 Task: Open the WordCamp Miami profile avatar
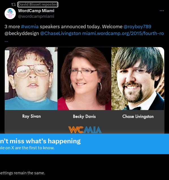(x=10, y=14)
